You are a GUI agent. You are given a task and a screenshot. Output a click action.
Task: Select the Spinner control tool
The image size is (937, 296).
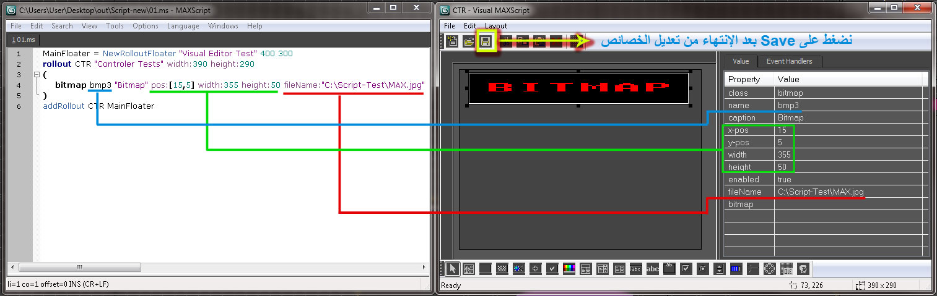(x=719, y=269)
